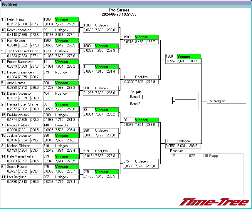Click the 3e pris group label
Screen dimensions: 252x209
(136, 92)
